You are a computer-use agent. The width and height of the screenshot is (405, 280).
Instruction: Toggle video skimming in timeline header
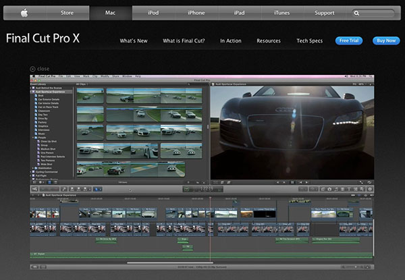[353, 195]
